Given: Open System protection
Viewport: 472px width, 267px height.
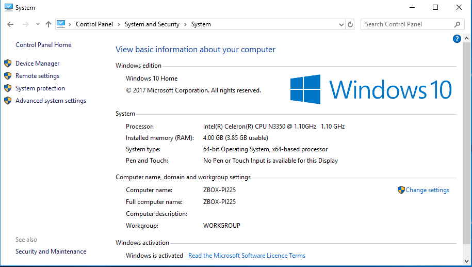Looking at the screenshot, I should point(40,88).
